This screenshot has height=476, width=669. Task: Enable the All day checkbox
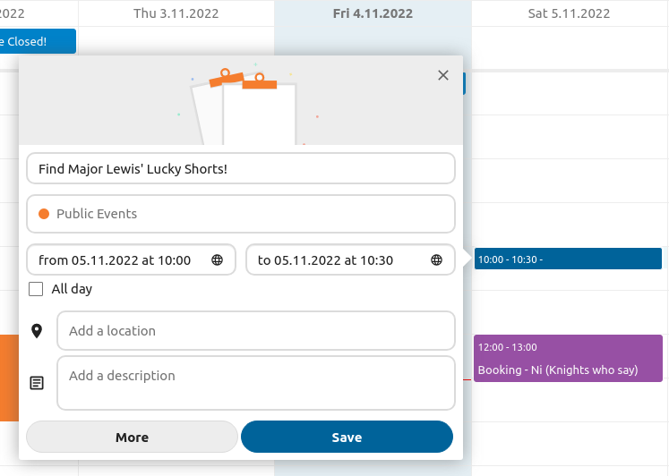(x=37, y=289)
